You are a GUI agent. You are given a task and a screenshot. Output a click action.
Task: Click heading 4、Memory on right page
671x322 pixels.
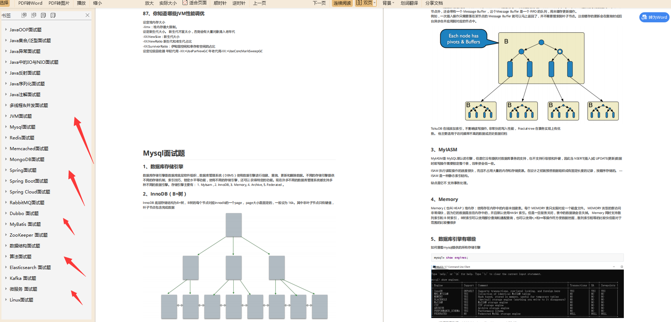coord(444,199)
